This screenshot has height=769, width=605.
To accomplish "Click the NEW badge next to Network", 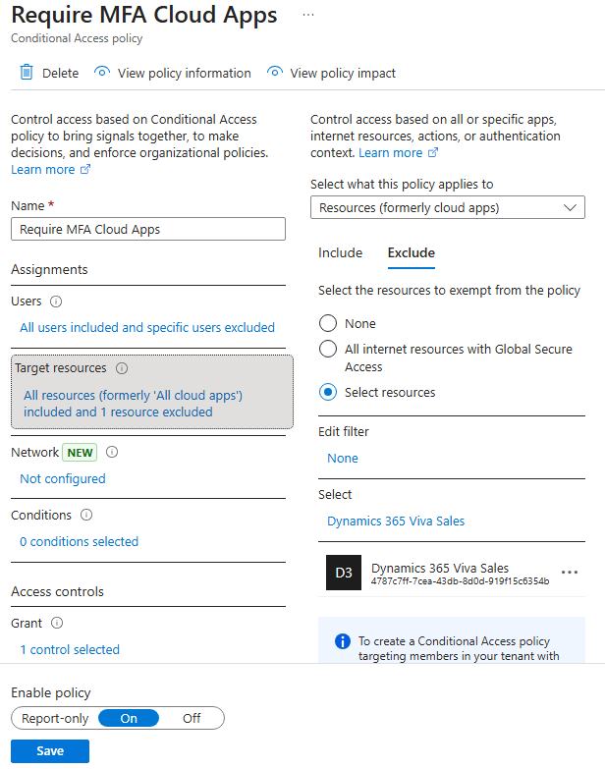I will pos(80,452).
